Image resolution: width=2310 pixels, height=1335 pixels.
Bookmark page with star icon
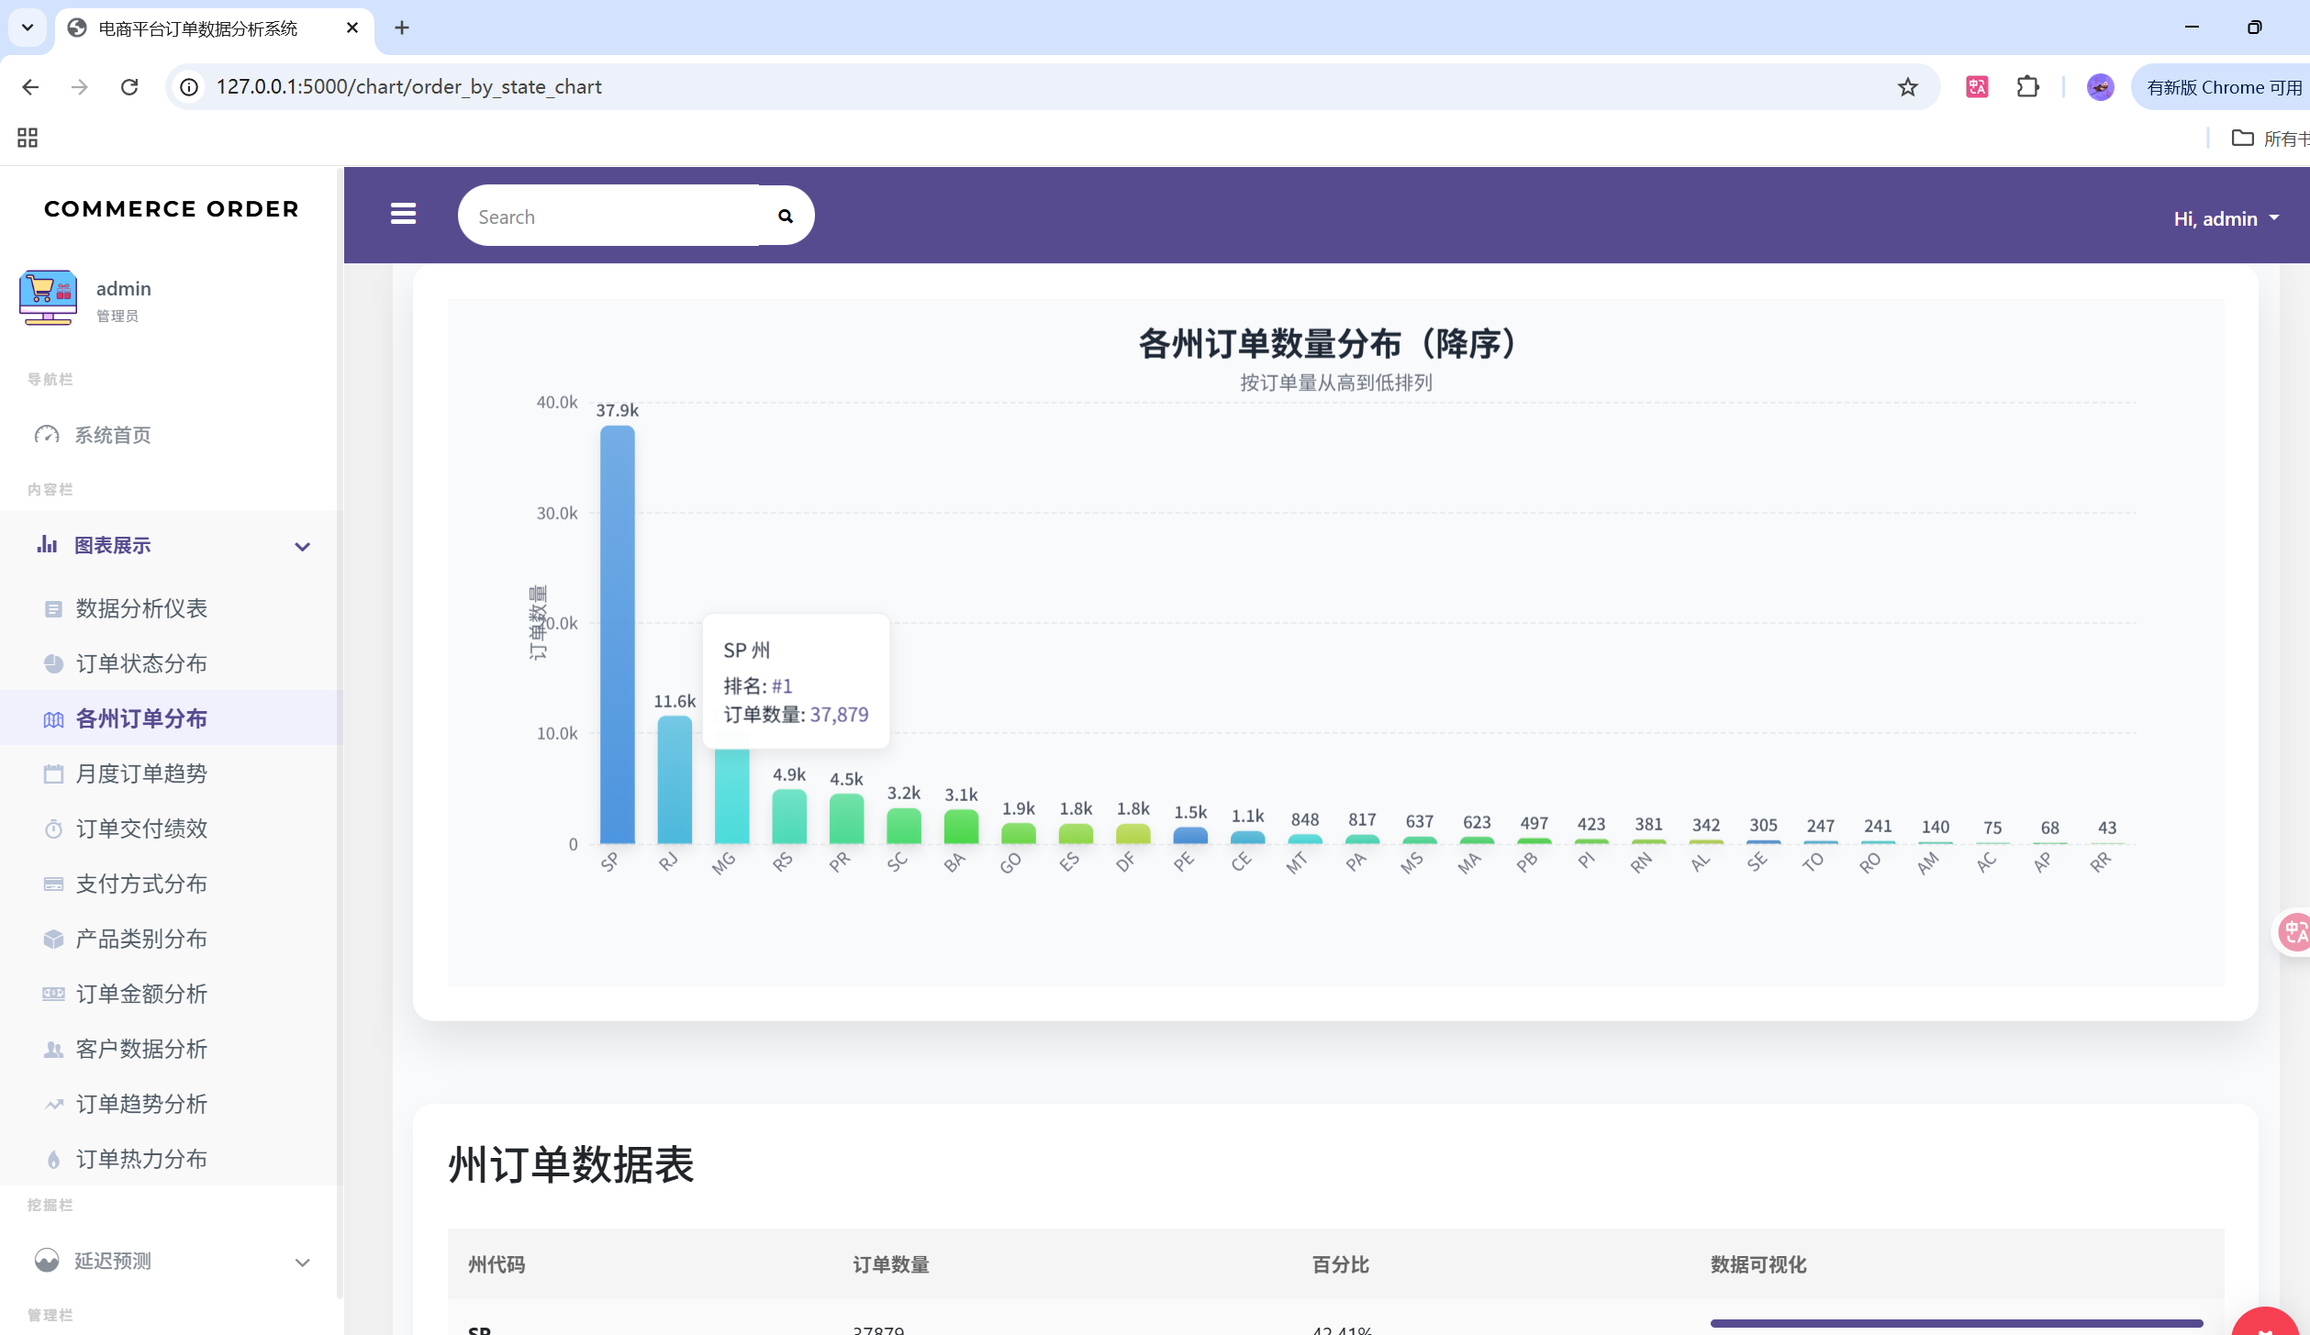1908,87
